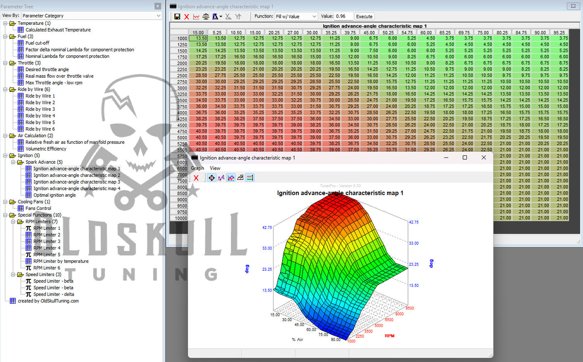Click the save floppy disk icon
583x362 pixels.
(177, 17)
